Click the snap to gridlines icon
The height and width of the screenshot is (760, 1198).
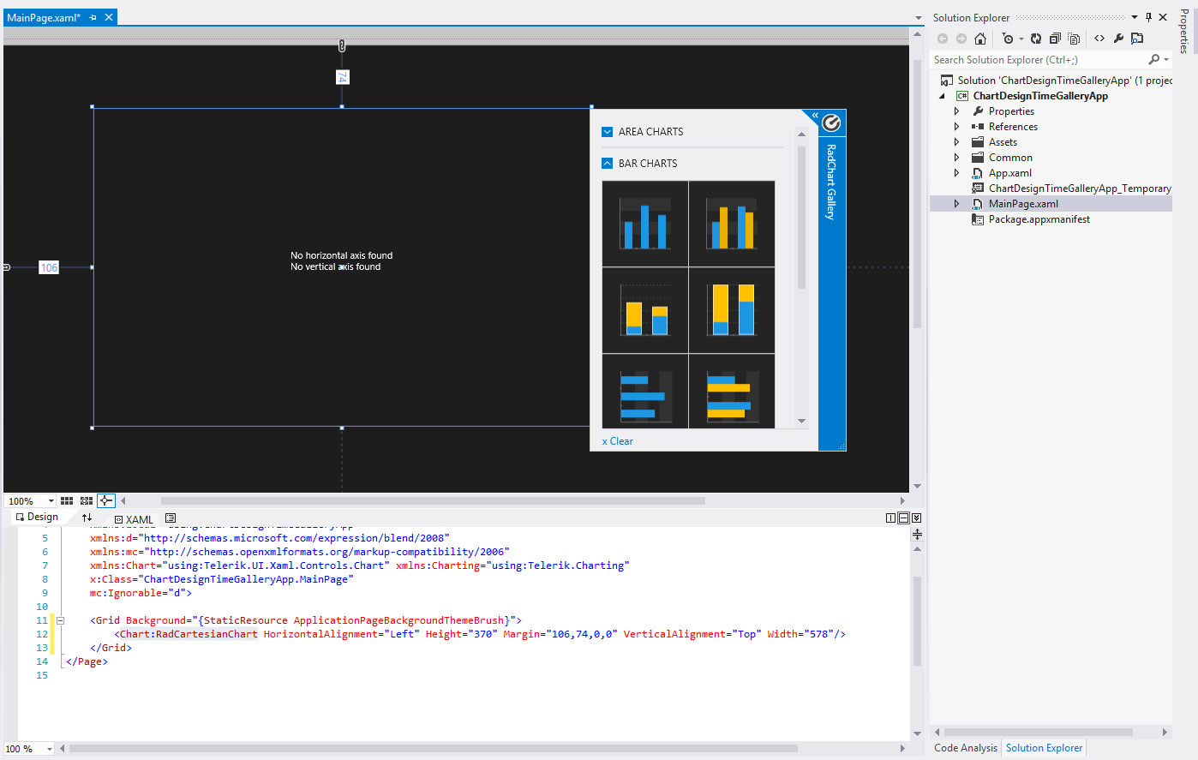[87, 500]
